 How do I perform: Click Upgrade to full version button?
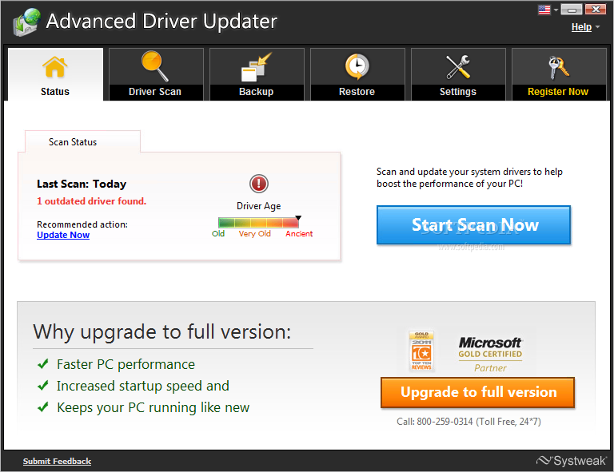click(478, 392)
